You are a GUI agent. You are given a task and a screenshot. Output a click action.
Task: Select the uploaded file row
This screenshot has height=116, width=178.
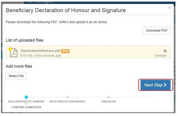click(x=88, y=52)
